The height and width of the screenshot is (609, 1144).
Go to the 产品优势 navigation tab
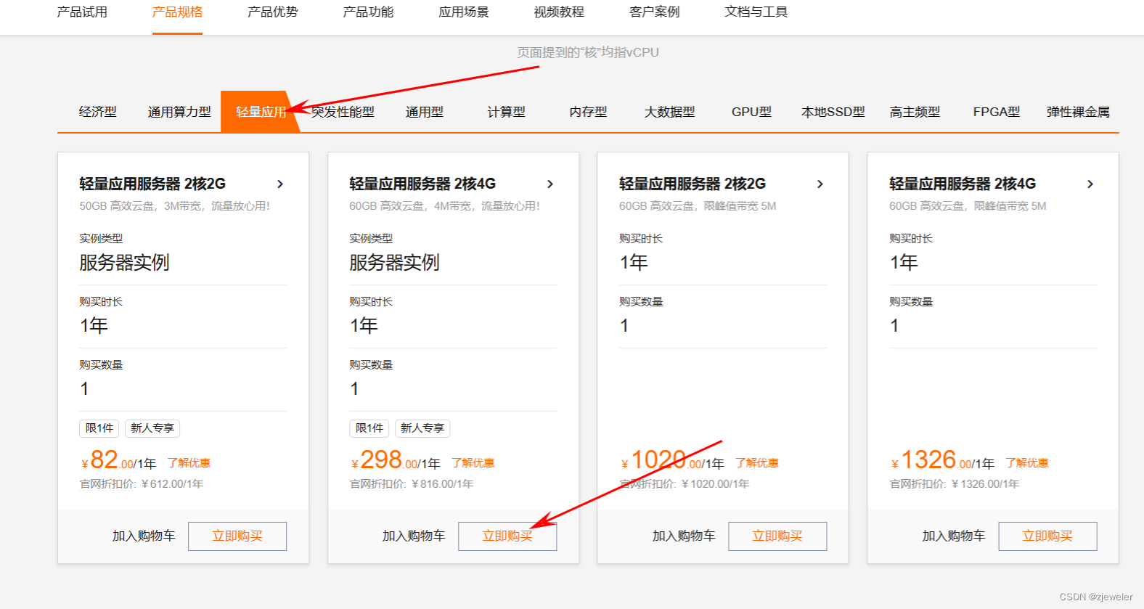pyautogui.click(x=273, y=12)
